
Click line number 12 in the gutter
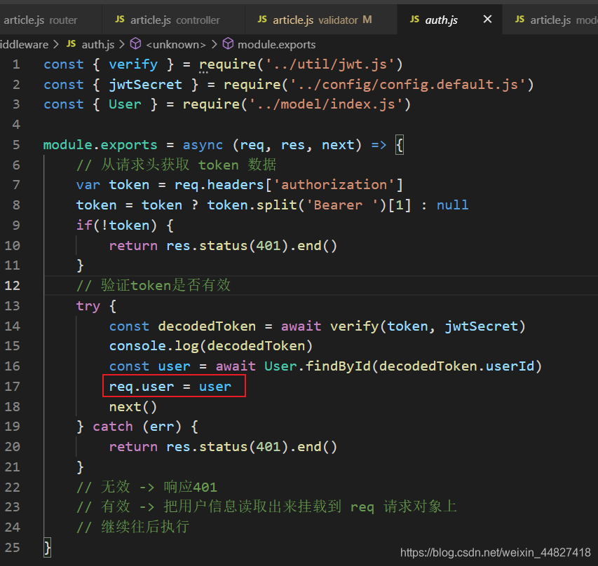12,286
